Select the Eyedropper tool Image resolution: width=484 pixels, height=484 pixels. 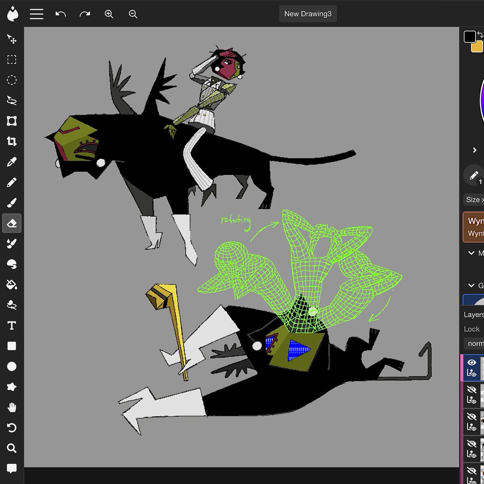tap(12, 162)
